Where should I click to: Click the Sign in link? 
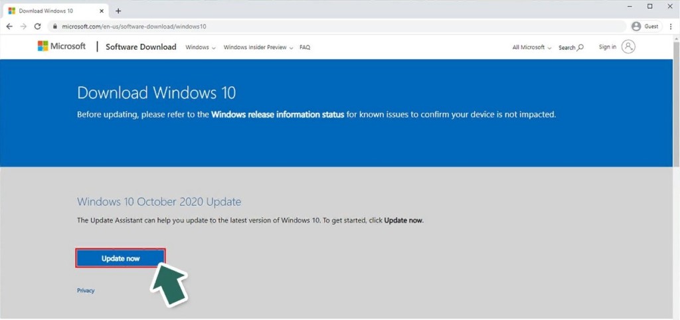click(607, 47)
